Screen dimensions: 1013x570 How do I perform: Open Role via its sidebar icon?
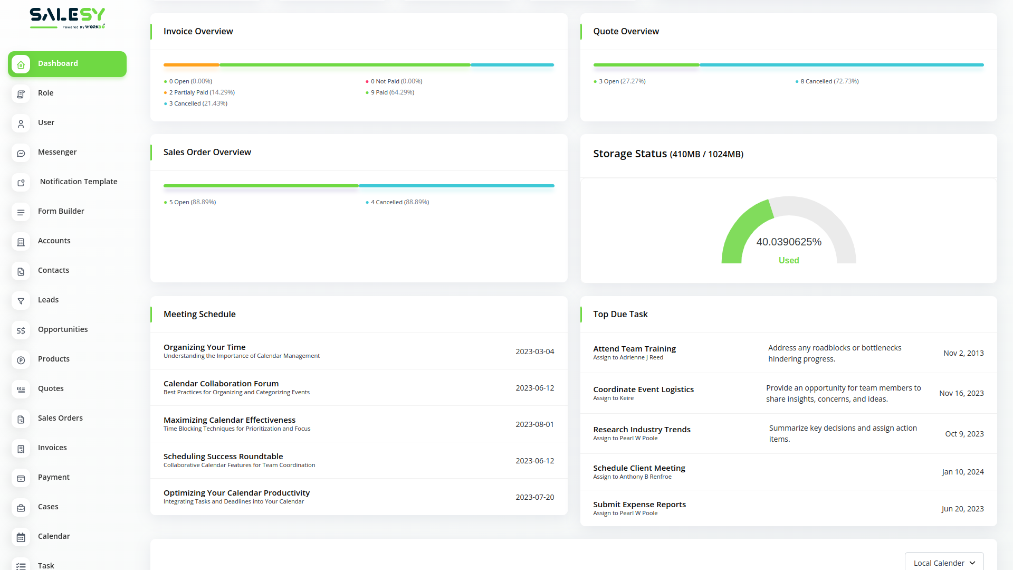[x=21, y=94]
